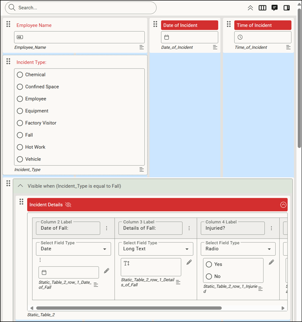Click calendar icon in Date of Incident input
Image resolution: width=302 pixels, height=322 pixels.
click(167, 37)
